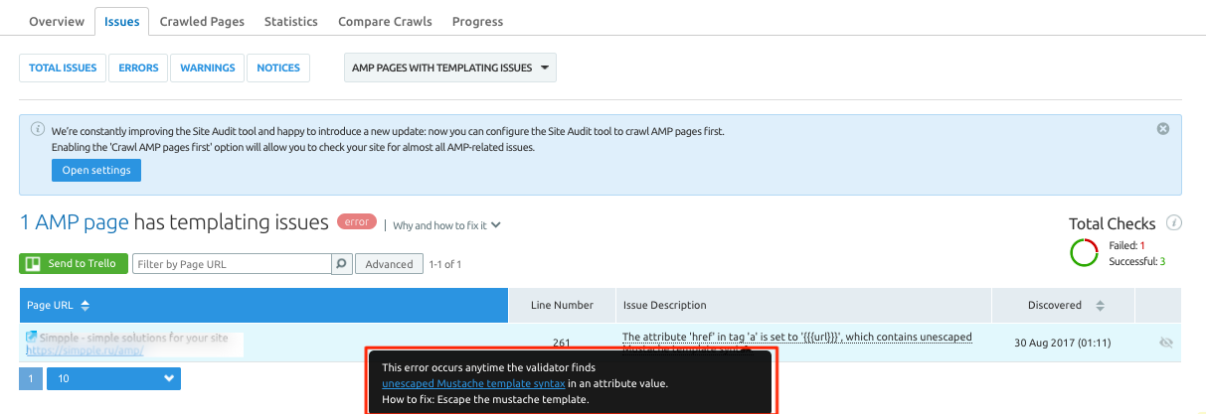Click info icon in the blue banner

pos(37,129)
